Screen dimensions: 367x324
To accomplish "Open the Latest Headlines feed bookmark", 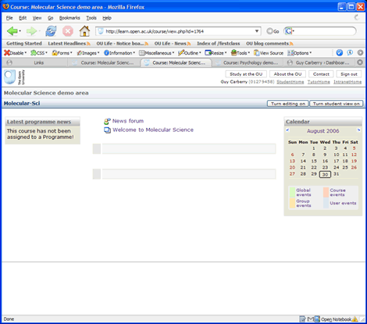I will click(69, 44).
